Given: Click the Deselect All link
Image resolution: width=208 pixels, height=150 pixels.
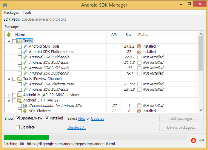Looking at the screenshot, I should tap(77, 127).
